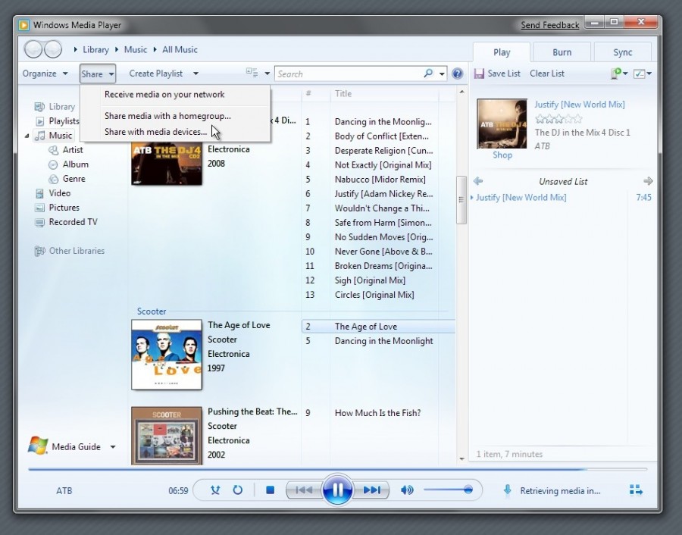Select Album in the navigation tree

click(75, 164)
